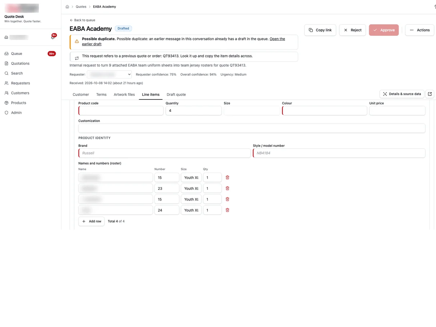Open the notifications bell icon
Image resolution: width=436 pixels, height=327 pixels.
53,37
